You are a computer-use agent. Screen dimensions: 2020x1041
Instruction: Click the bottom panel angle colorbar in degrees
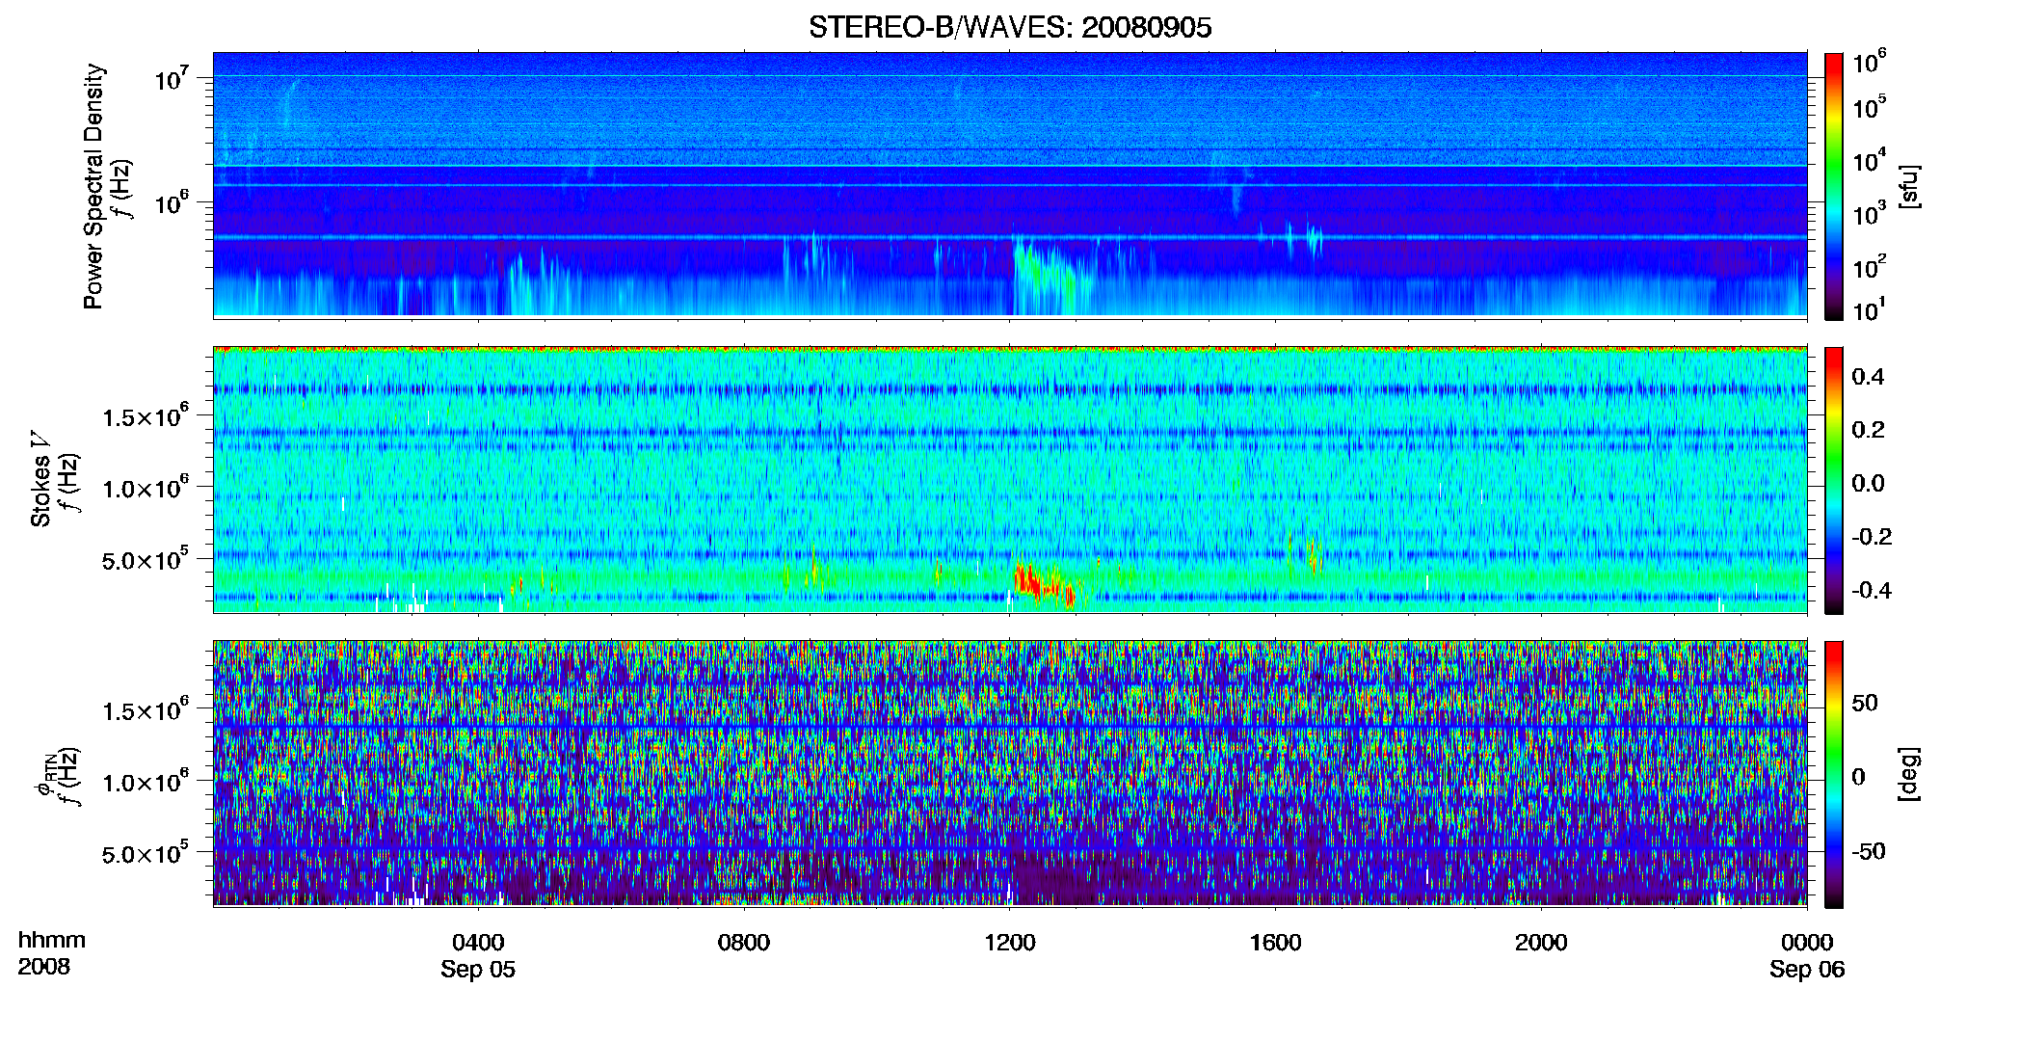pos(1833,774)
